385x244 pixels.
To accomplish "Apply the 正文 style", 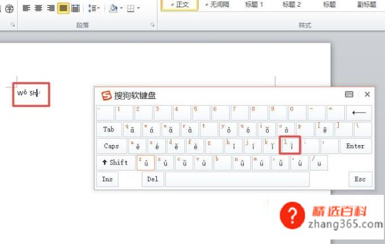I will click(180, 5).
